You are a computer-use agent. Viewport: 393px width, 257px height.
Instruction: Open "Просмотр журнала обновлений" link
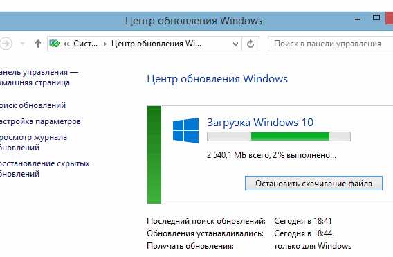pyautogui.click(x=34, y=142)
